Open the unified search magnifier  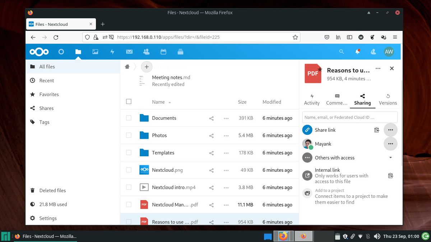pyautogui.click(x=341, y=52)
